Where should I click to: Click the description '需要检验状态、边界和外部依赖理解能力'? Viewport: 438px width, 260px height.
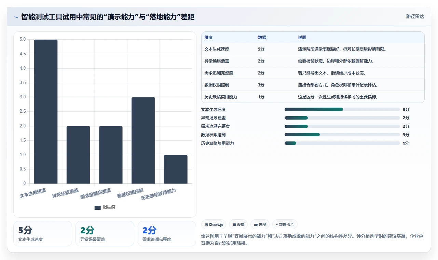tap(337, 61)
